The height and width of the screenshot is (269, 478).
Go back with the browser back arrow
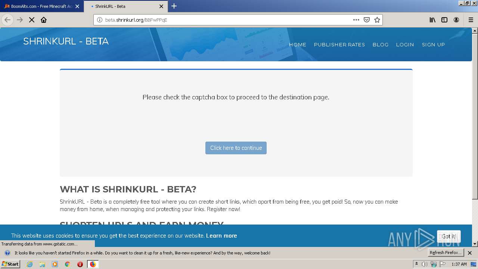coord(7,20)
